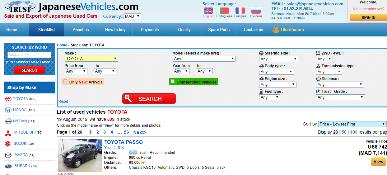Open the Engine size dropdown
387x175 pixels.
click(x=278, y=84)
